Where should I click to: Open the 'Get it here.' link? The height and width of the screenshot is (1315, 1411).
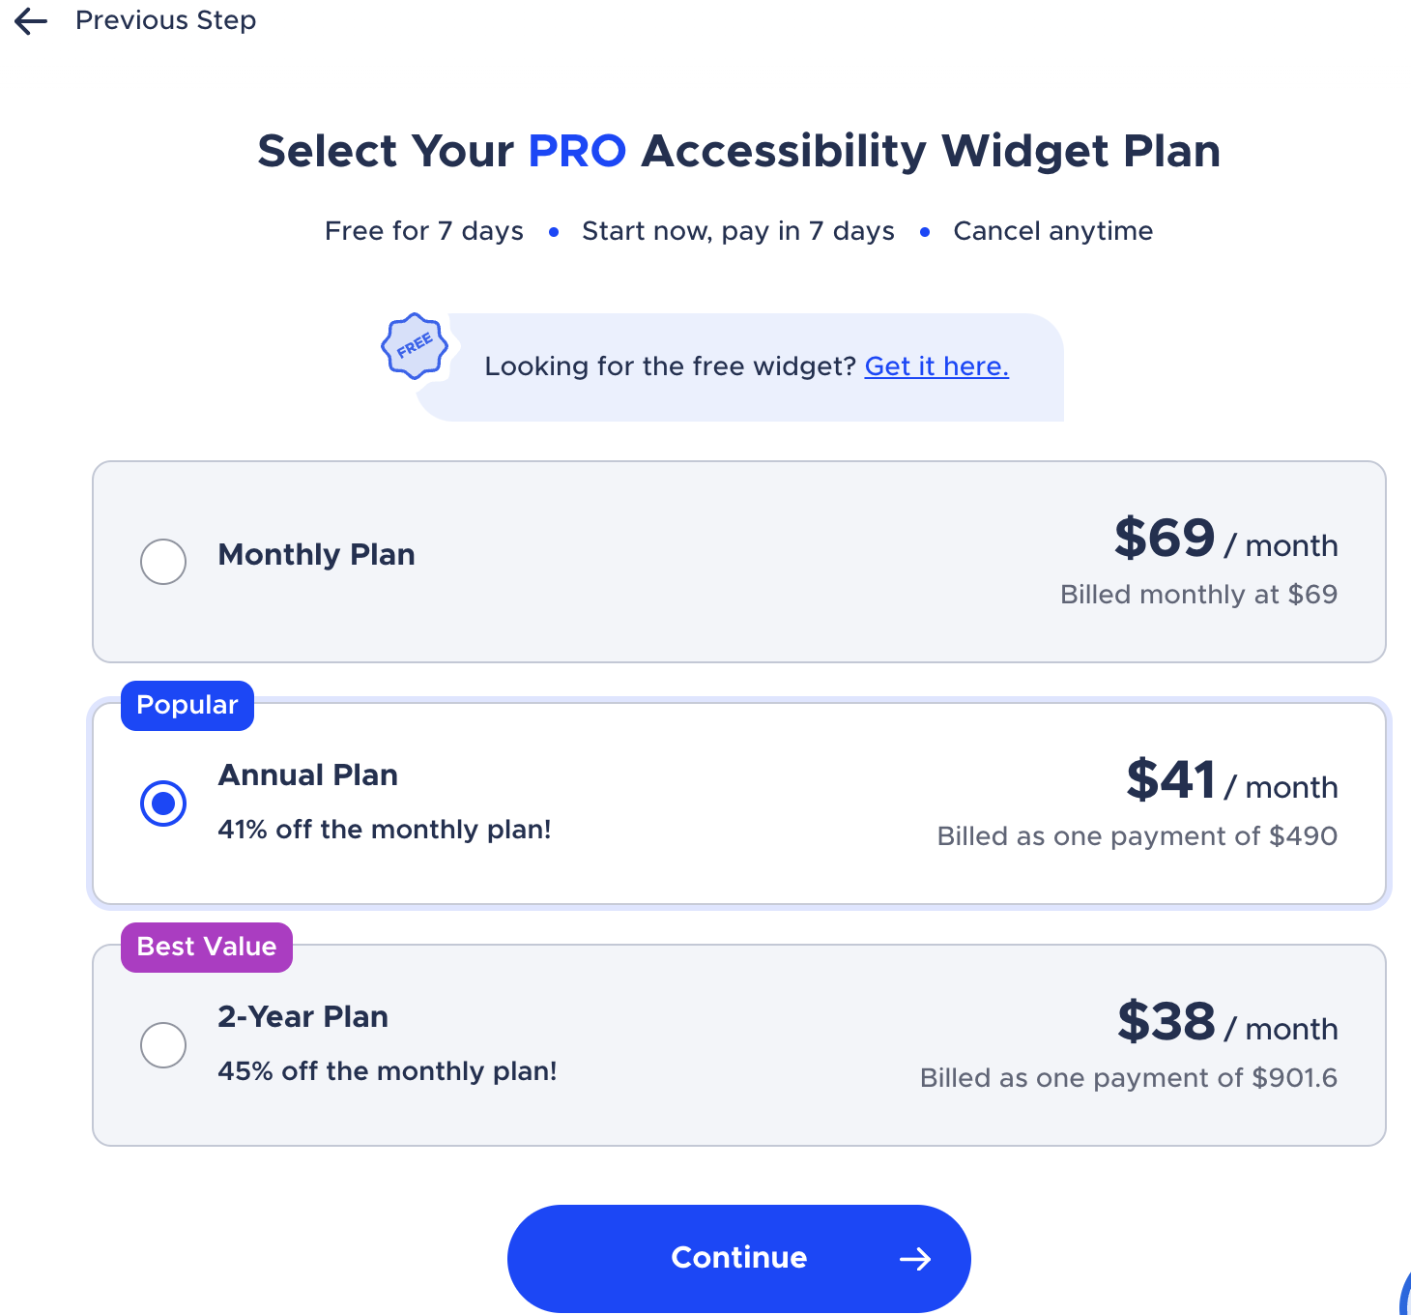click(936, 366)
